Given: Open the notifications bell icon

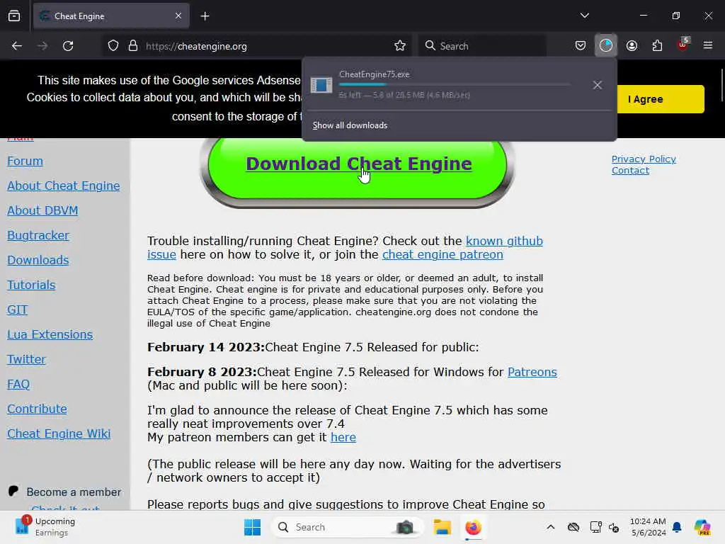Looking at the screenshot, I should pos(677,527).
